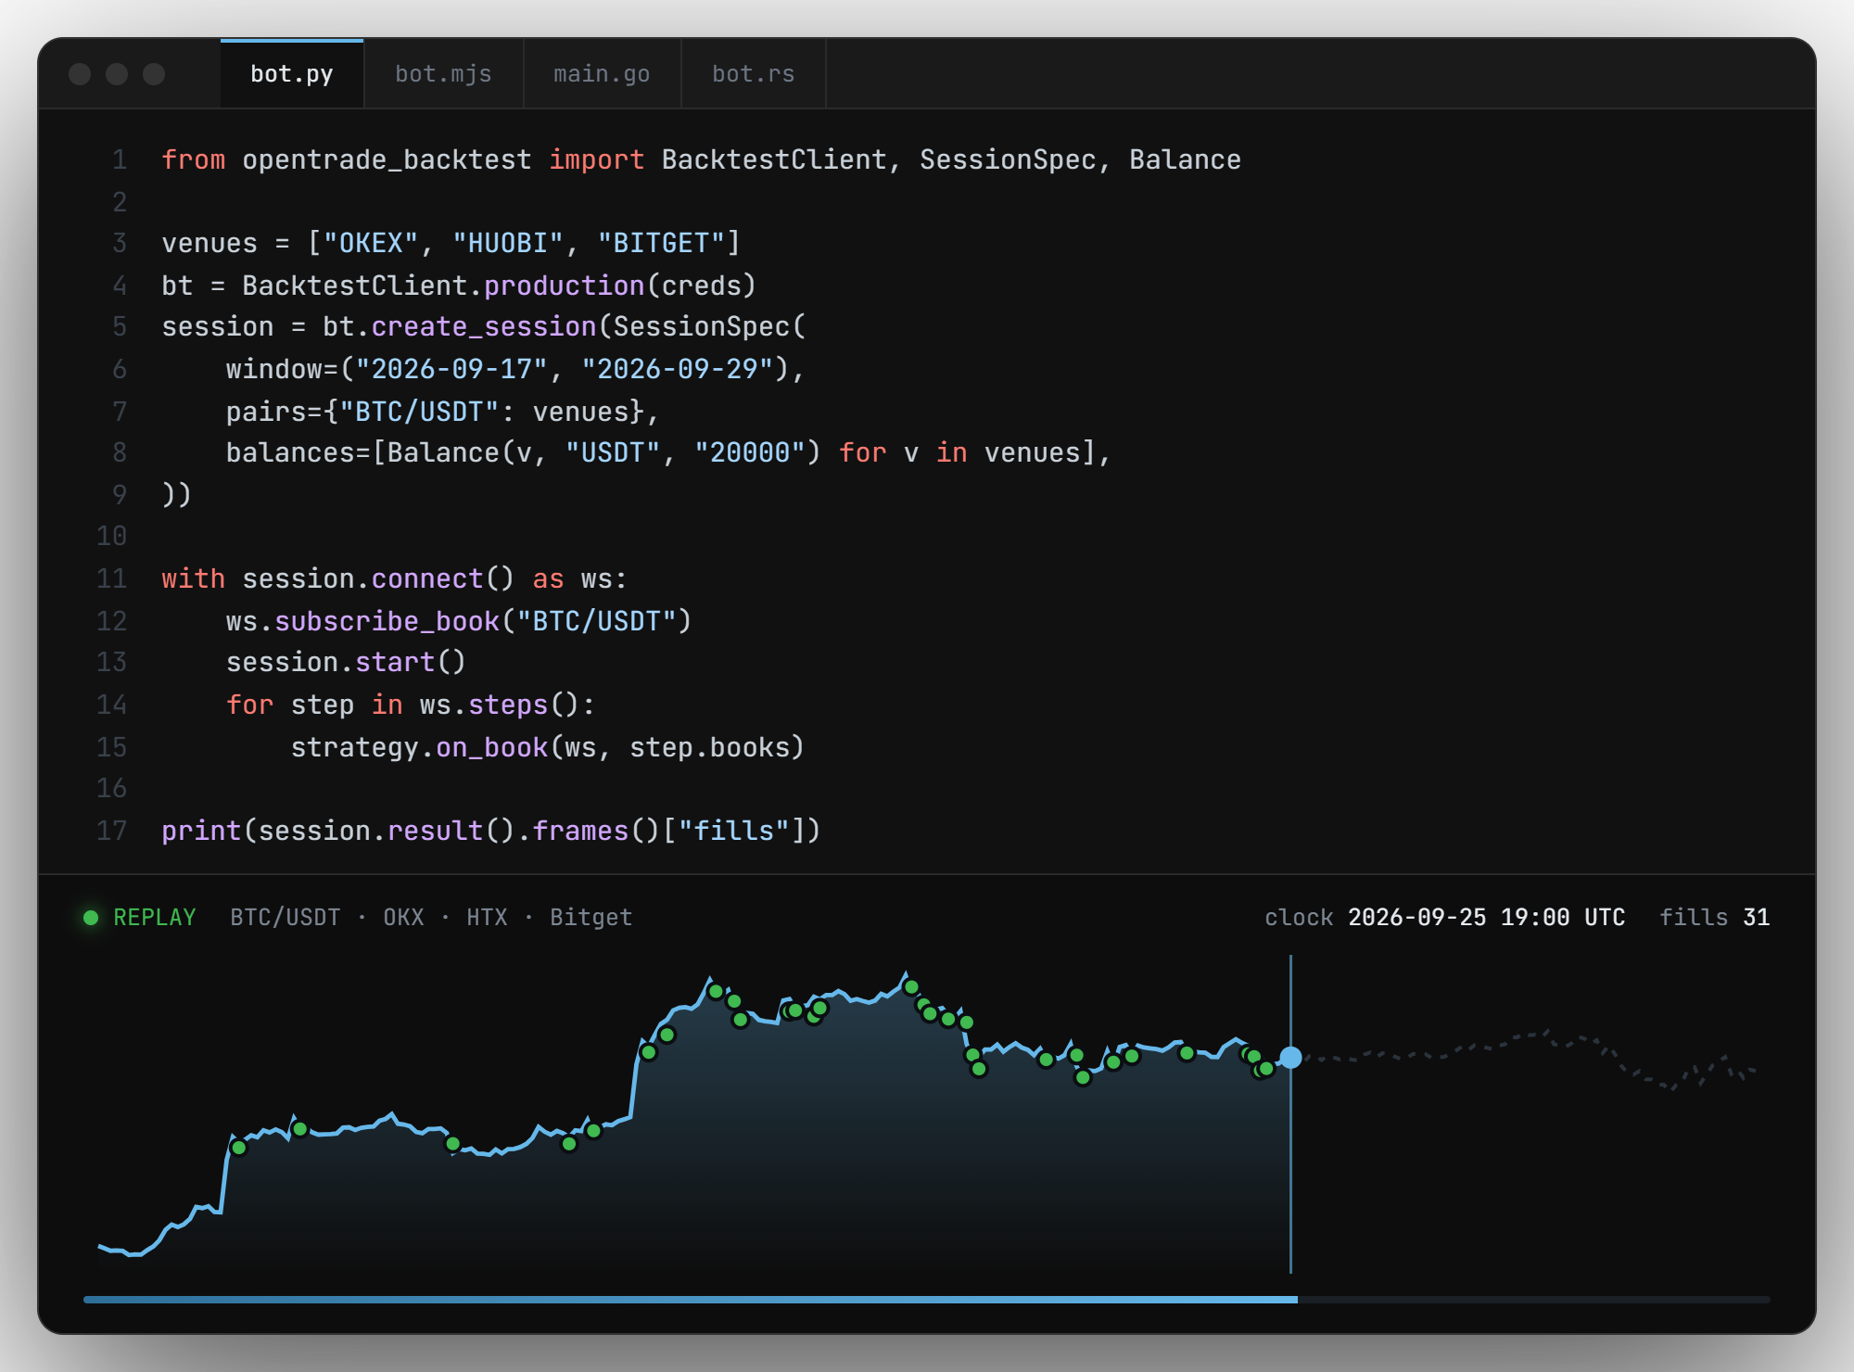Click BacktestClient in the import line

tap(774, 160)
